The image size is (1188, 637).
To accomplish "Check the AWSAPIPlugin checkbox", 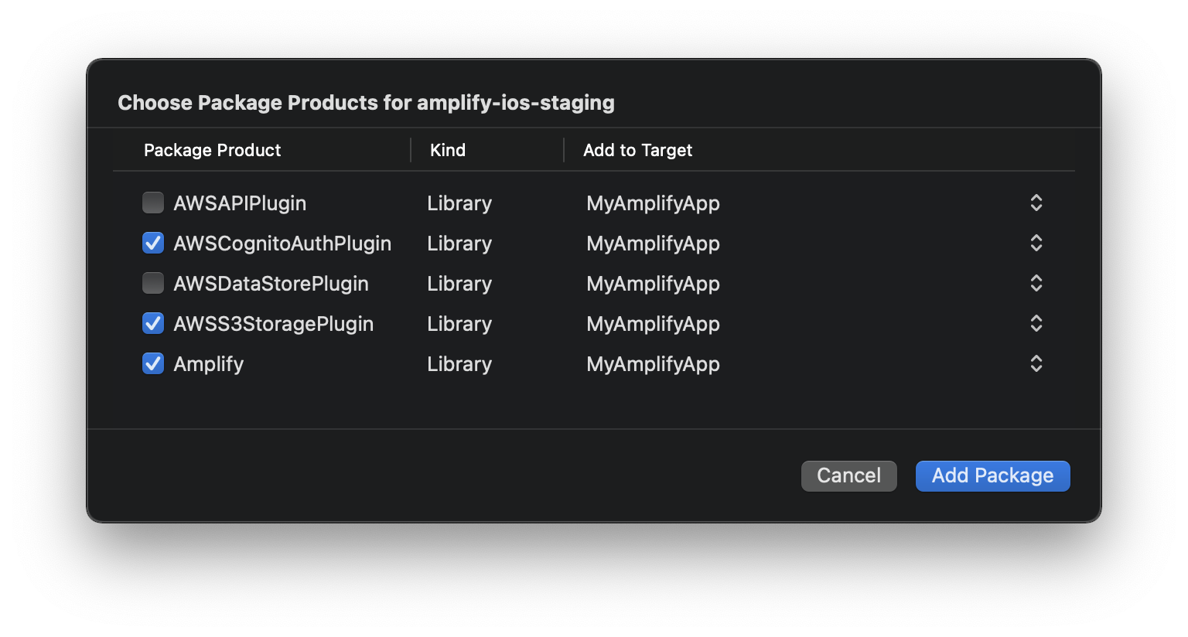I will tap(153, 203).
